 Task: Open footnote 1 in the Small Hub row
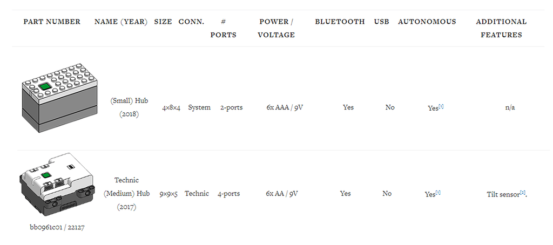tap(441, 106)
